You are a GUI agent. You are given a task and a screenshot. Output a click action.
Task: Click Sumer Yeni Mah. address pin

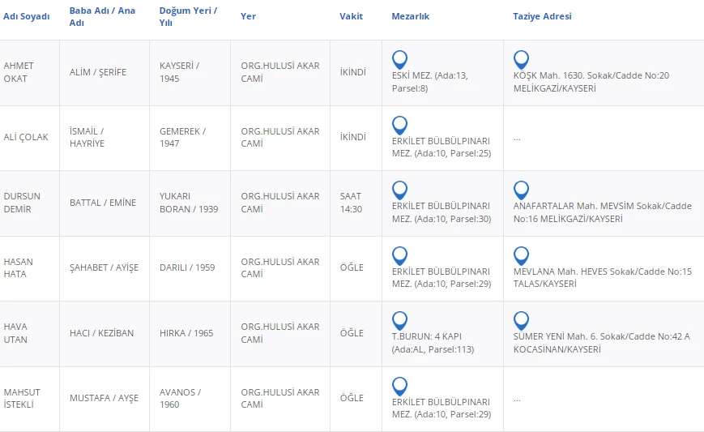click(x=521, y=320)
